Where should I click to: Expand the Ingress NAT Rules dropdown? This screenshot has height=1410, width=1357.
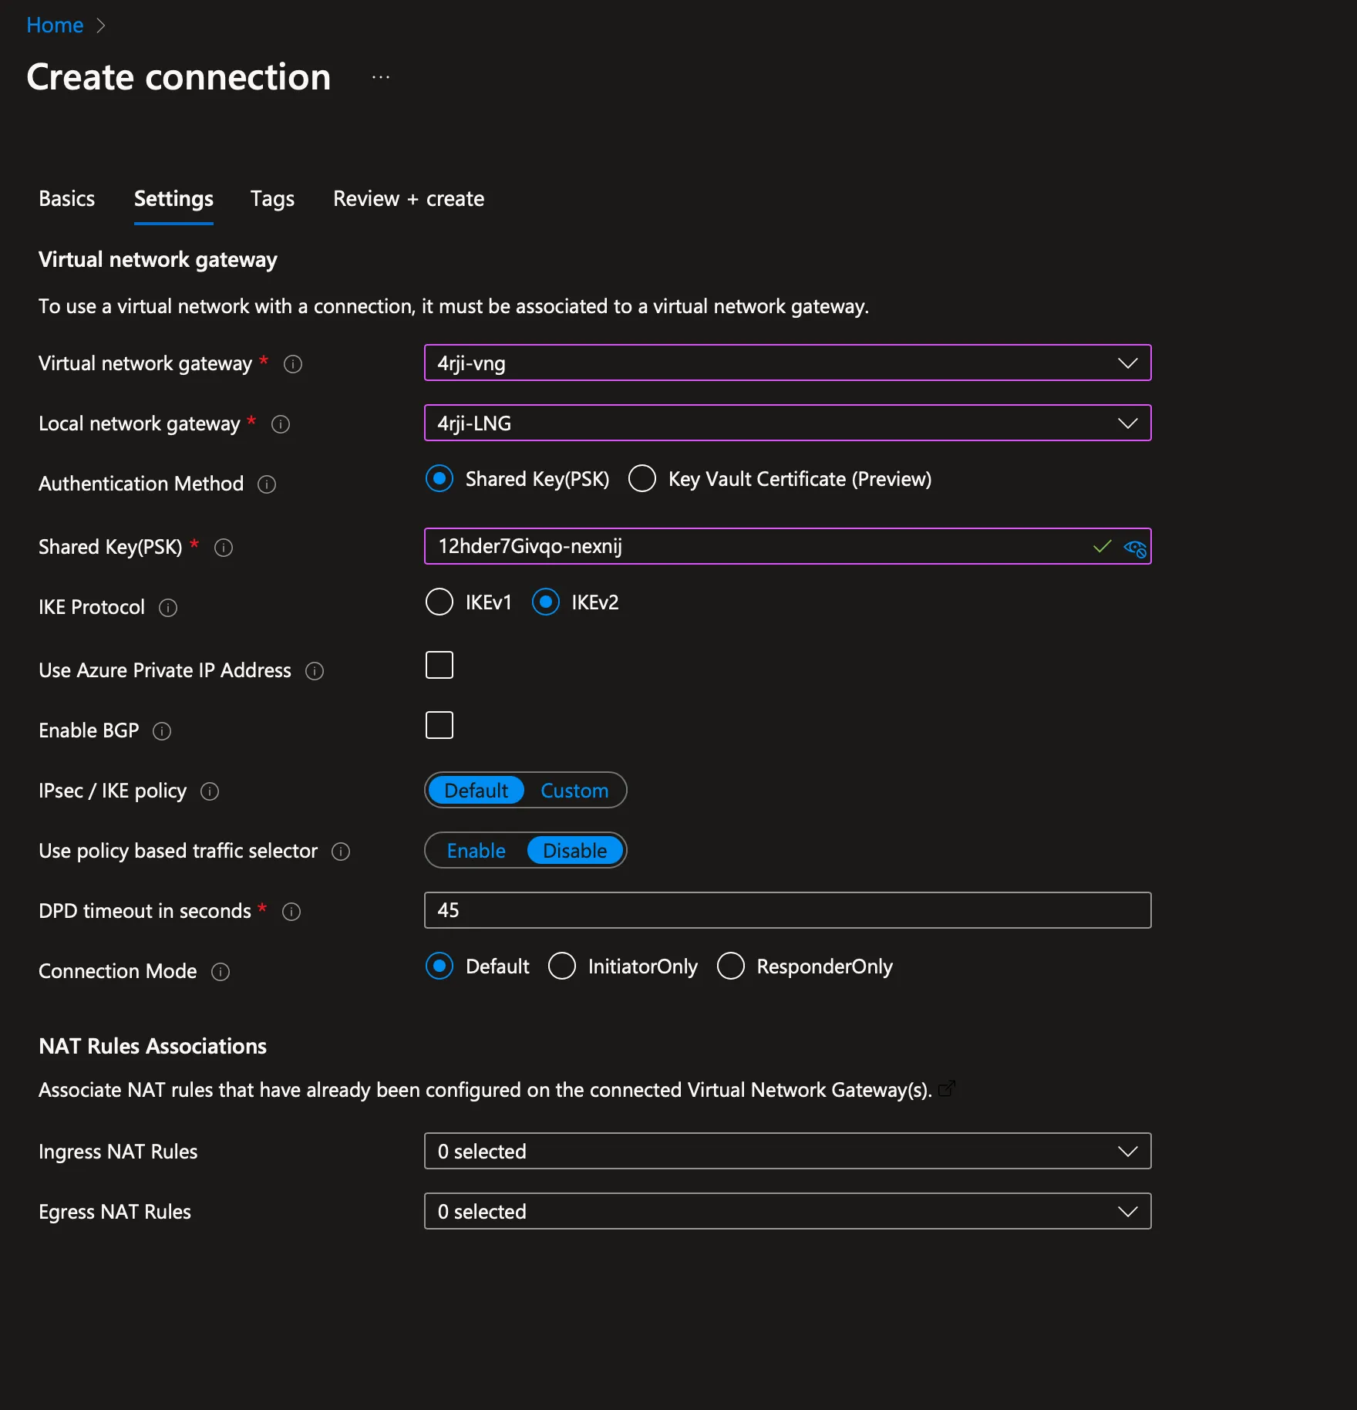click(x=1127, y=1152)
